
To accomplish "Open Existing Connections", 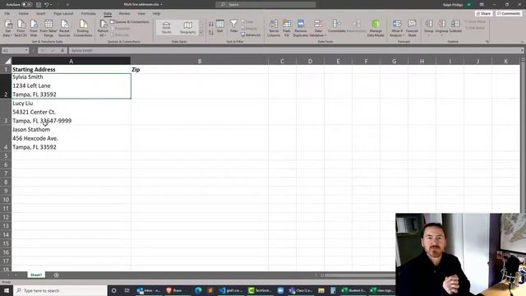I will click(x=83, y=28).
